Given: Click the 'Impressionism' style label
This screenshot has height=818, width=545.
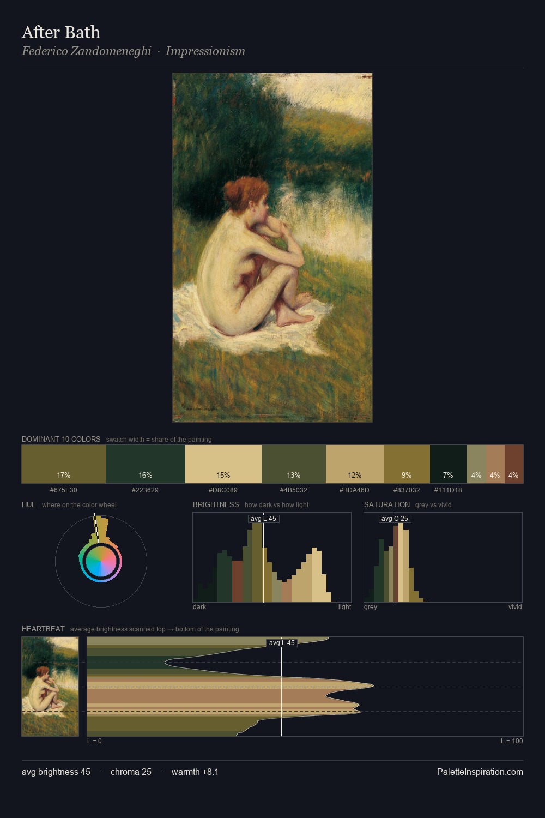Looking at the screenshot, I should click(205, 51).
